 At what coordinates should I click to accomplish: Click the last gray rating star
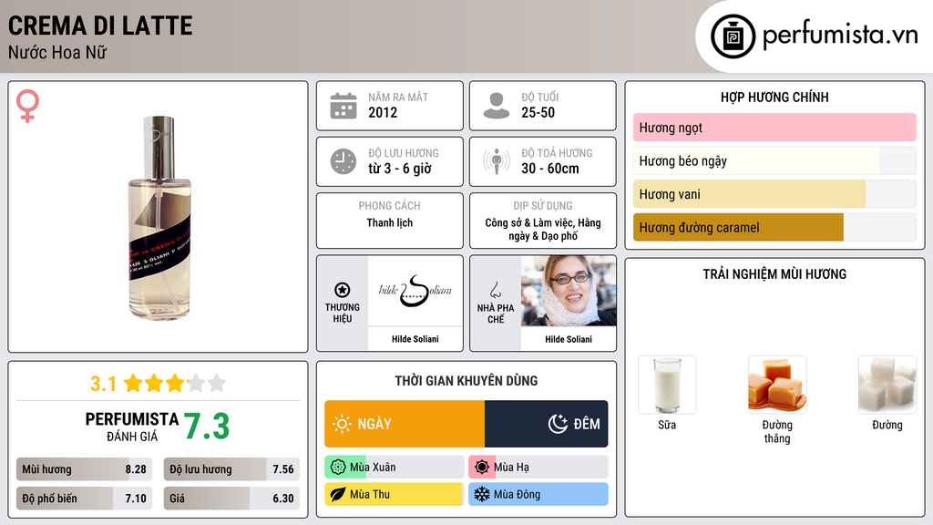click(217, 383)
